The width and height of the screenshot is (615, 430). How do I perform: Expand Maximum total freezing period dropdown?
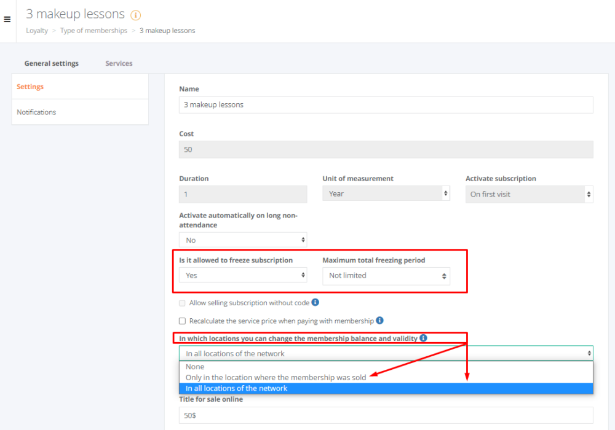point(386,276)
